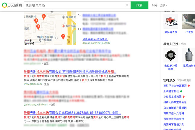This screenshot has height=130, width=195.
Task: Click 灵达新苑 map location icon
Action: click(64, 17)
